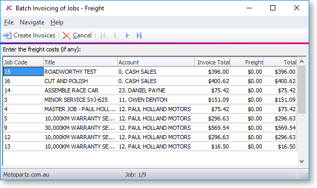Viewport: 317px width, 188px height.
Task: Go to the first record arrow
Action: click(x=103, y=35)
